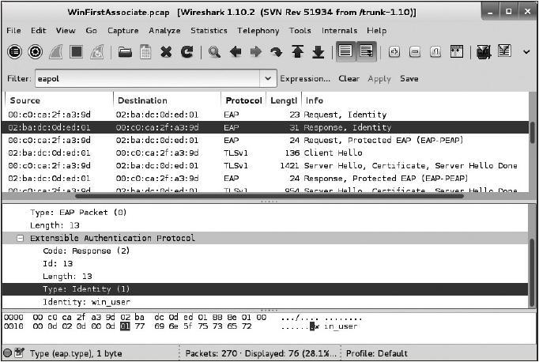Screen dimensions: 539x362
Task: Click the packet list vertical scrollbar
Action: pos(533,134)
